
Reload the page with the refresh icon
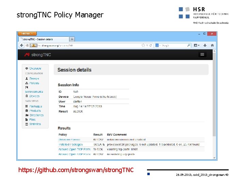151,45
